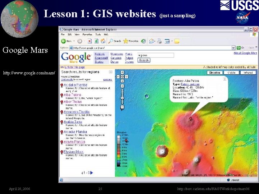The image size is (259, 194).
Task: Open the Canyons link
Action: 116,58
